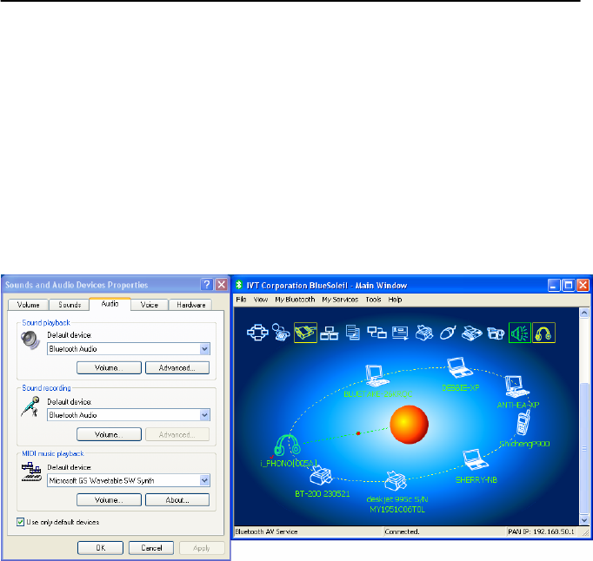Select the deskjet 995c printer device
Image resolution: width=593 pixels, height=561 pixels.
396,481
